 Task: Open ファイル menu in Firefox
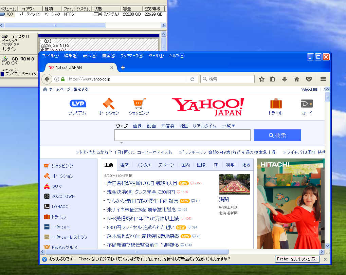[x=50, y=56]
